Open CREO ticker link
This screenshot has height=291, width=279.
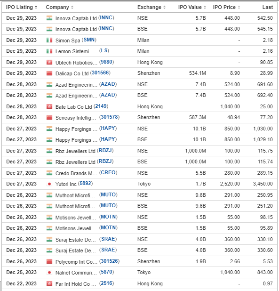108,173
